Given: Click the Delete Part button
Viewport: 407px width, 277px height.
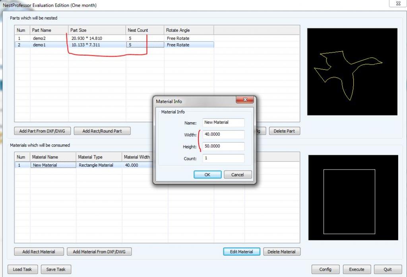Looking at the screenshot, I should [284, 131].
